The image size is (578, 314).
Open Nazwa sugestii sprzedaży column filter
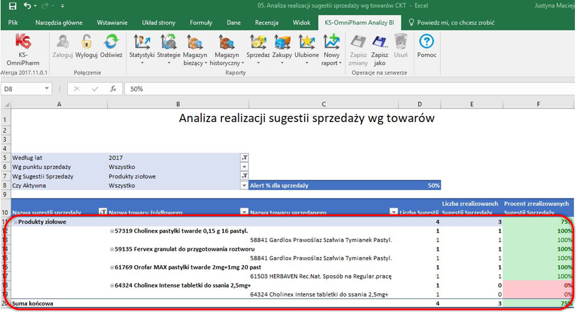tap(103, 212)
